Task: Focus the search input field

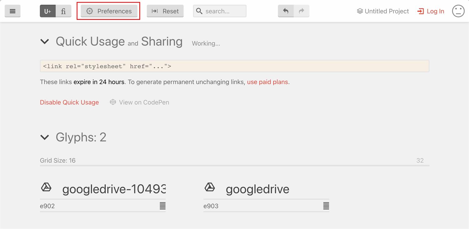Action: [x=220, y=11]
